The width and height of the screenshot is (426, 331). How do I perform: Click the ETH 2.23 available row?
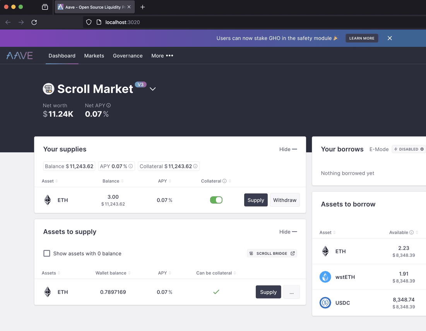369,251
